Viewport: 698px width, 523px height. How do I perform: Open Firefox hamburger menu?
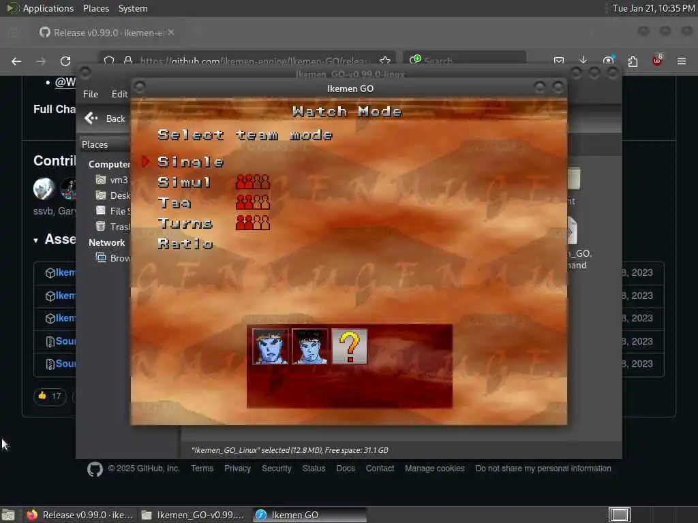pos(682,61)
